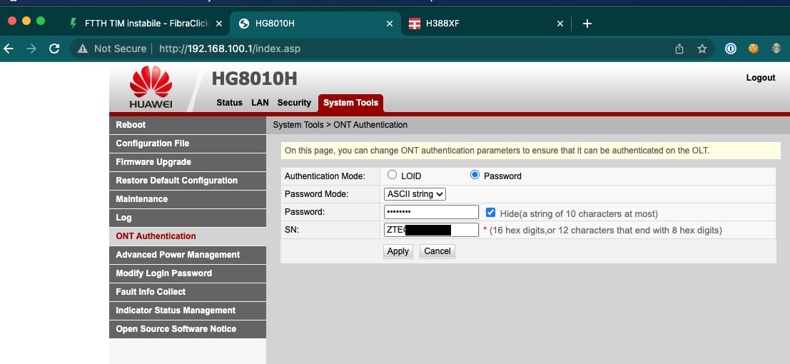Click the Huawei logo
This screenshot has height=364, width=790.
[x=151, y=87]
